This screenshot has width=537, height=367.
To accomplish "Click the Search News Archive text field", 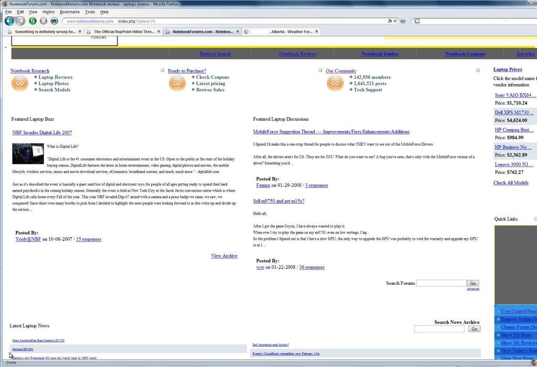I will (439, 329).
